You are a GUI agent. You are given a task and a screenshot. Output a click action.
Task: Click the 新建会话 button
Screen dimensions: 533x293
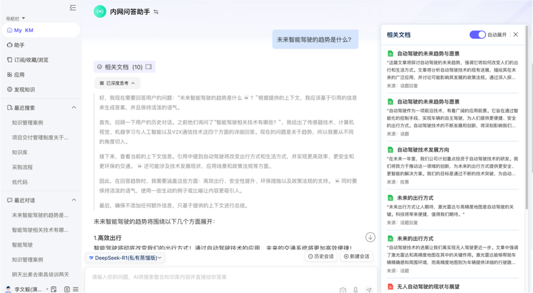tap(356, 256)
